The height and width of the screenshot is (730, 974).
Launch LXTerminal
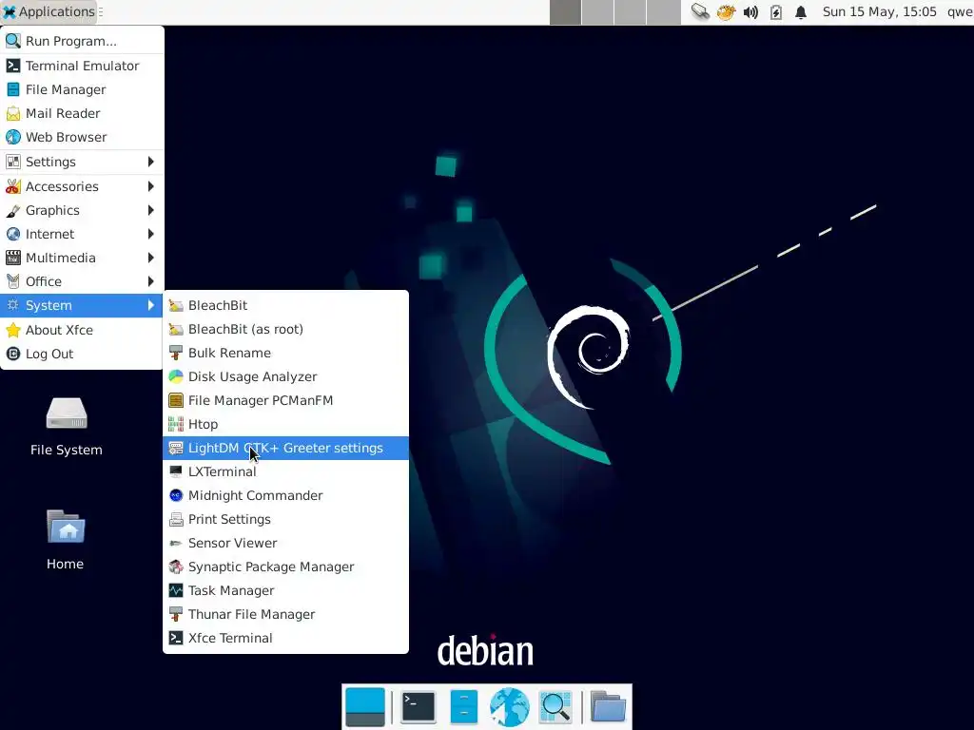coord(285,471)
